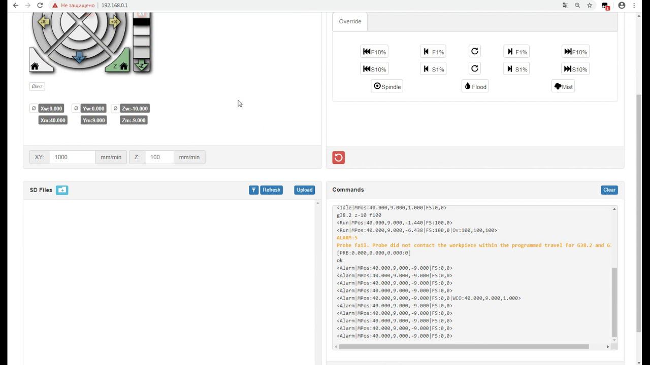Click the Xm:40.000 machine position label
Viewport: 650px width, 365px height.
(53, 121)
